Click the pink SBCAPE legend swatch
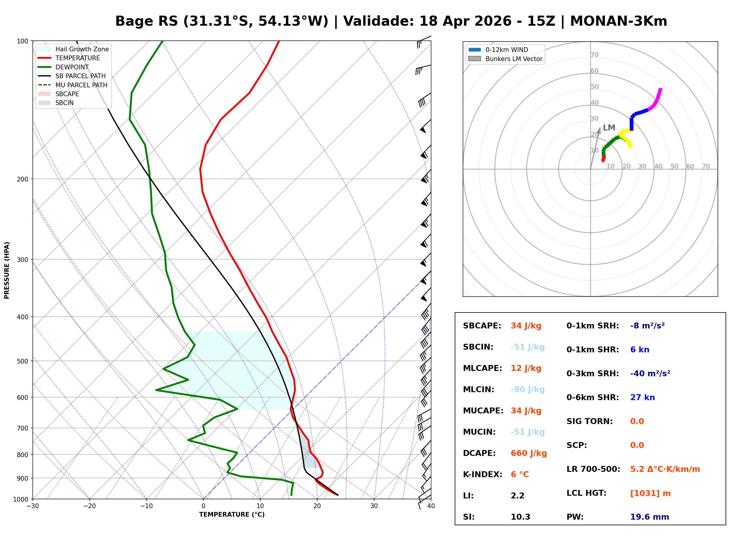Image resolution: width=730 pixels, height=540 pixels. 45,94
